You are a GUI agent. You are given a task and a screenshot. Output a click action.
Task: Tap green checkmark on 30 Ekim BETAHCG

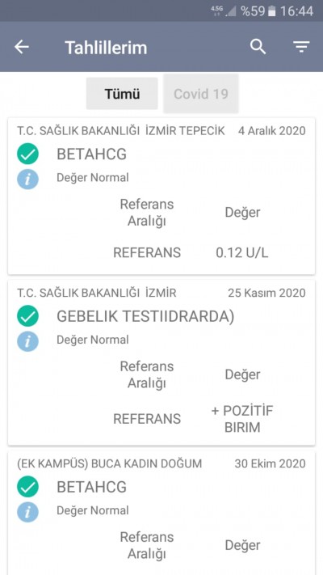pyautogui.click(x=27, y=487)
